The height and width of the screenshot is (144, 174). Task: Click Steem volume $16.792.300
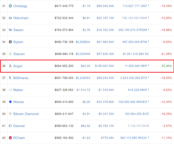105,30
